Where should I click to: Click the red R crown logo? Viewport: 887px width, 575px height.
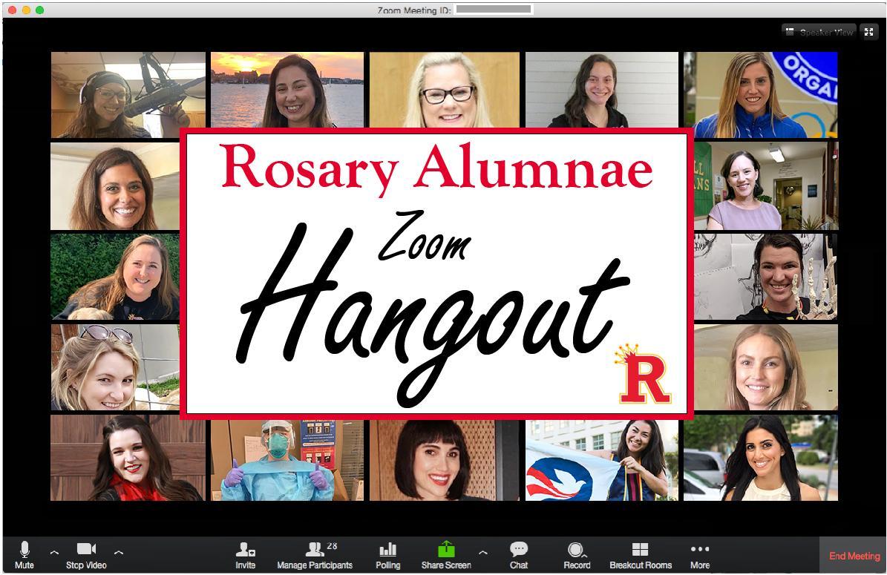tap(644, 374)
